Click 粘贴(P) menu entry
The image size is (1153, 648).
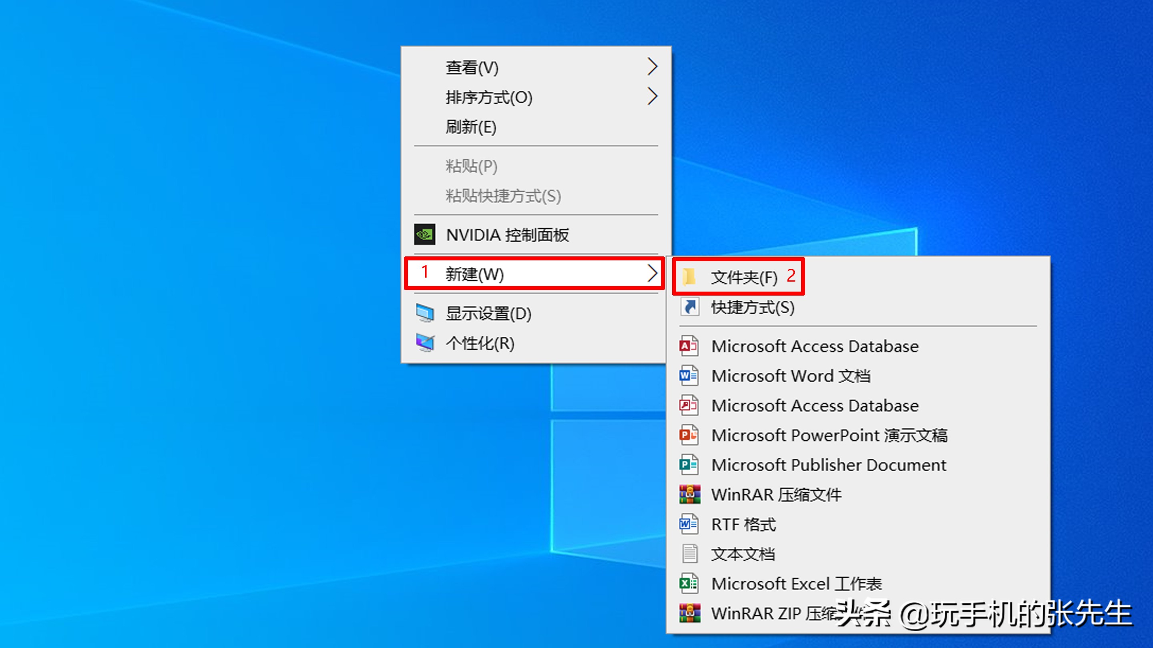[471, 166]
